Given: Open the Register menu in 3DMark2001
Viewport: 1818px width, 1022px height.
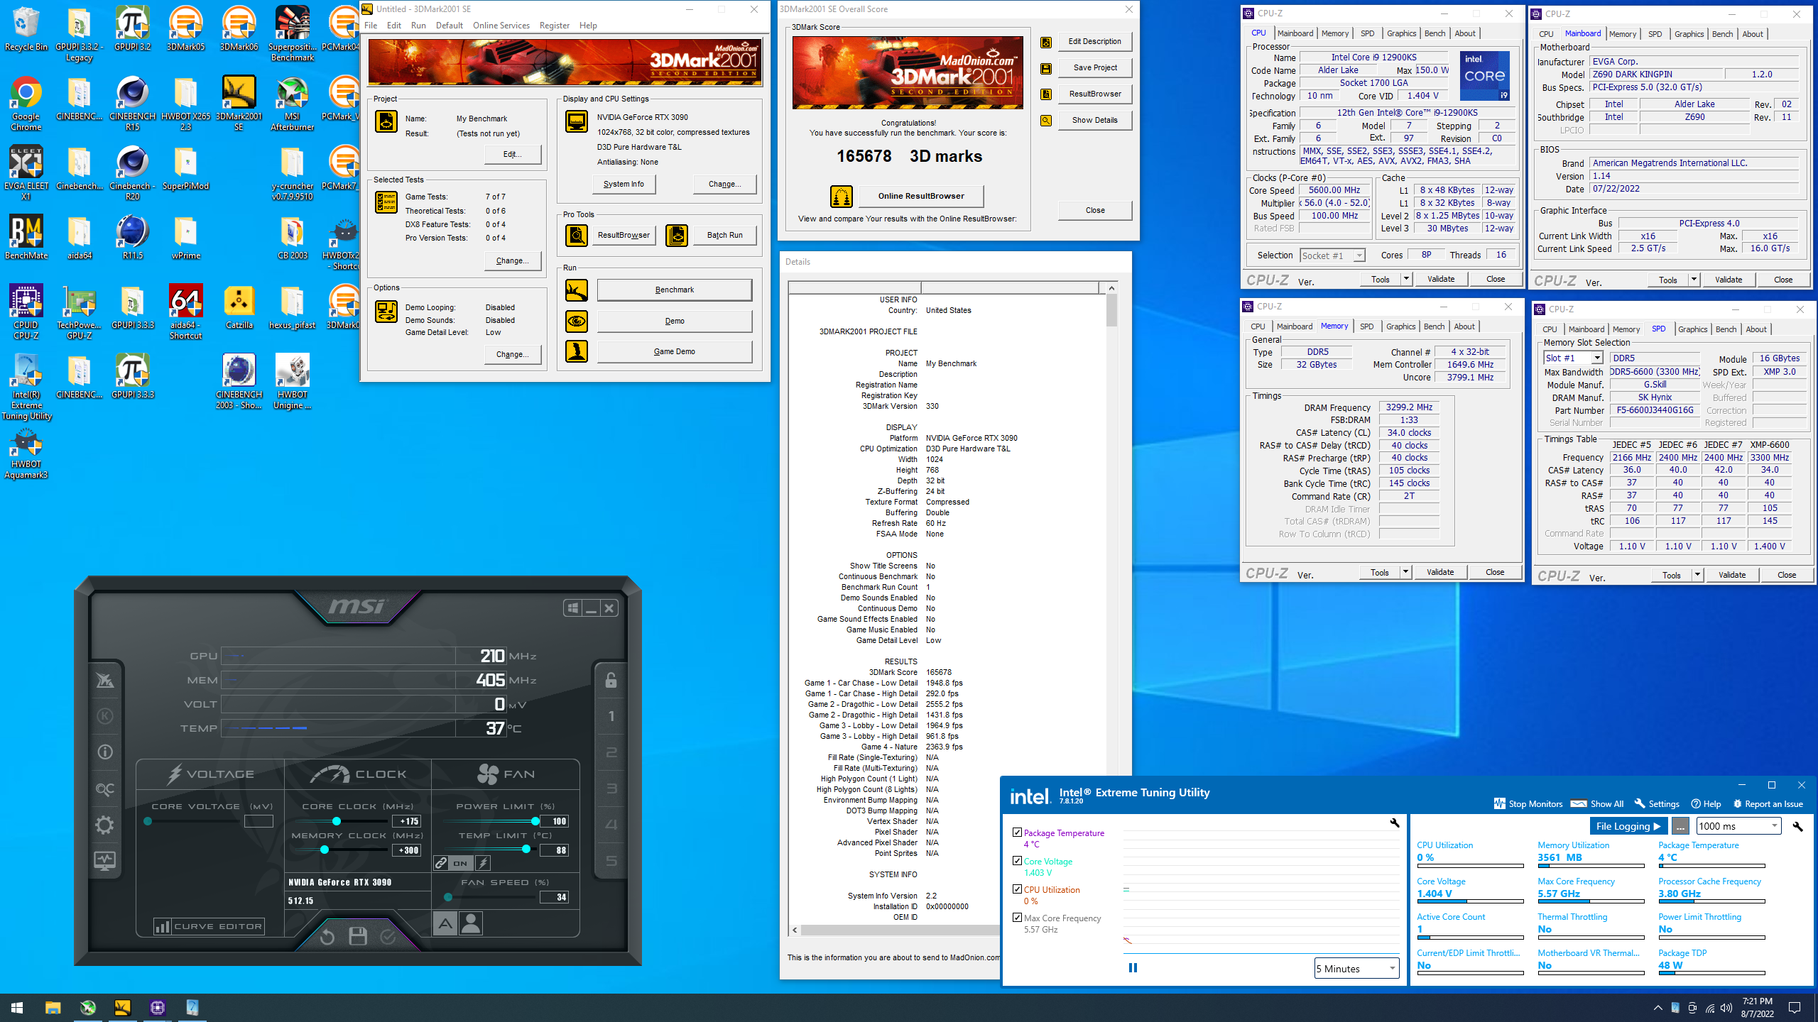Looking at the screenshot, I should (554, 26).
